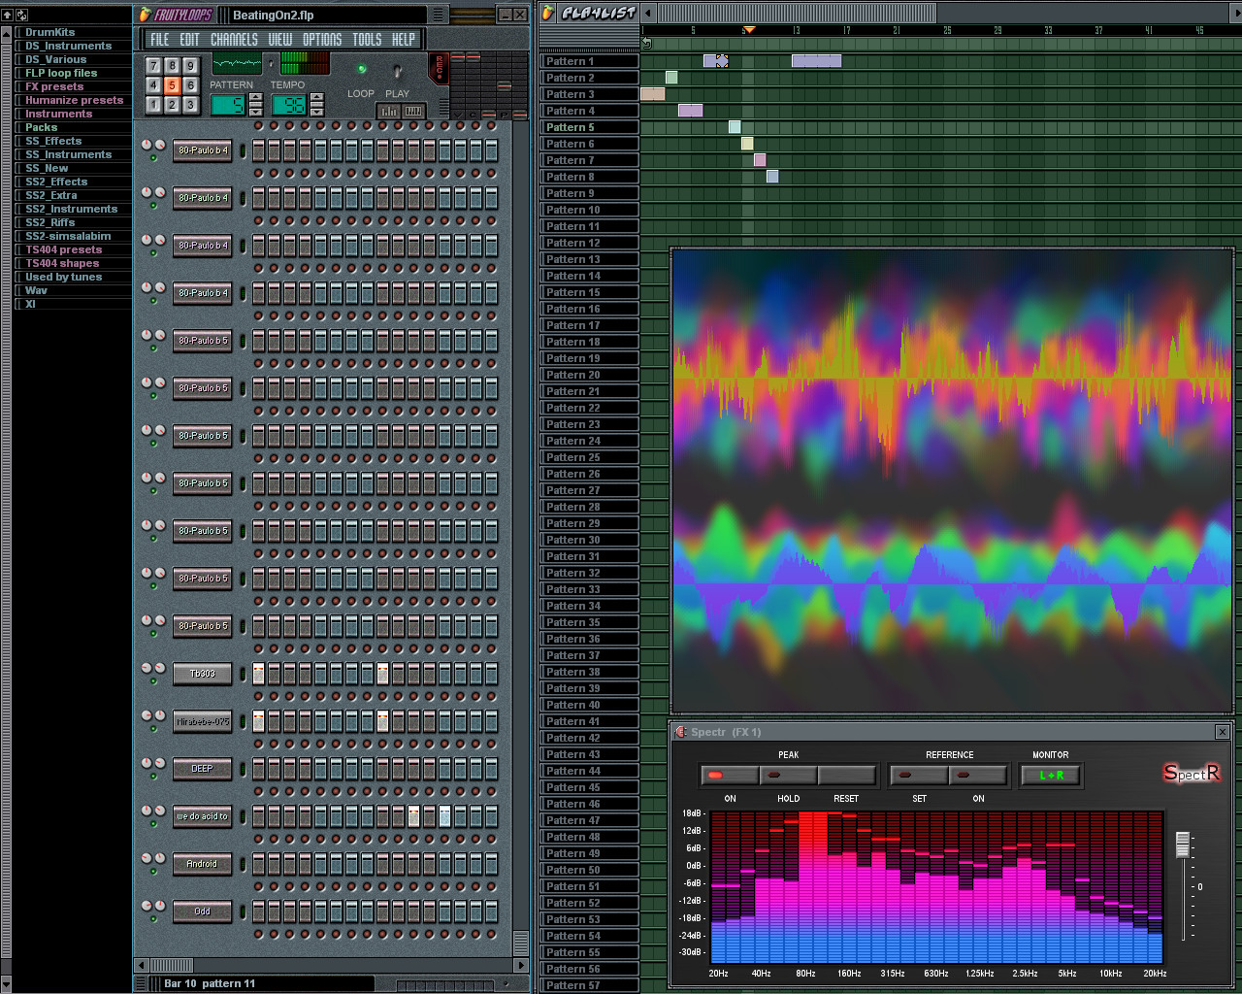The height and width of the screenshot is (994, 1242).
Task: Click the Tb303 channel button
Action: 203,674
